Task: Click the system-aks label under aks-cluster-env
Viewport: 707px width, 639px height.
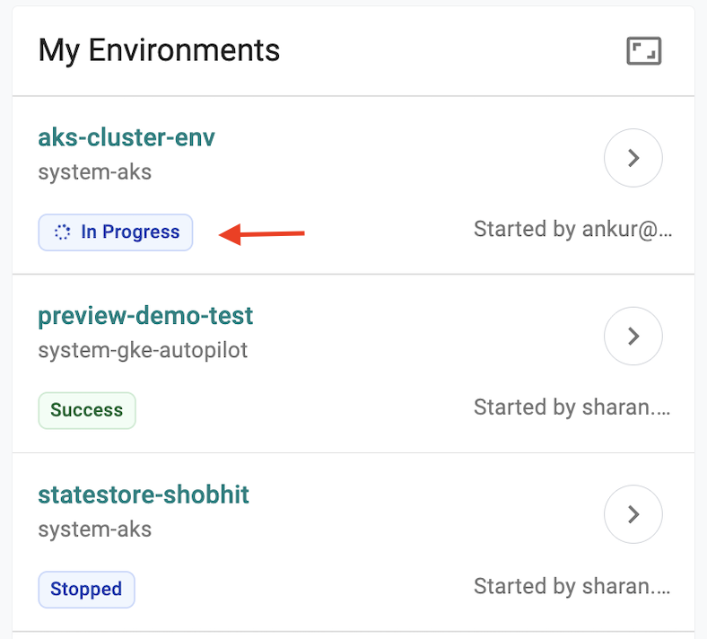Action: (94, 171)
